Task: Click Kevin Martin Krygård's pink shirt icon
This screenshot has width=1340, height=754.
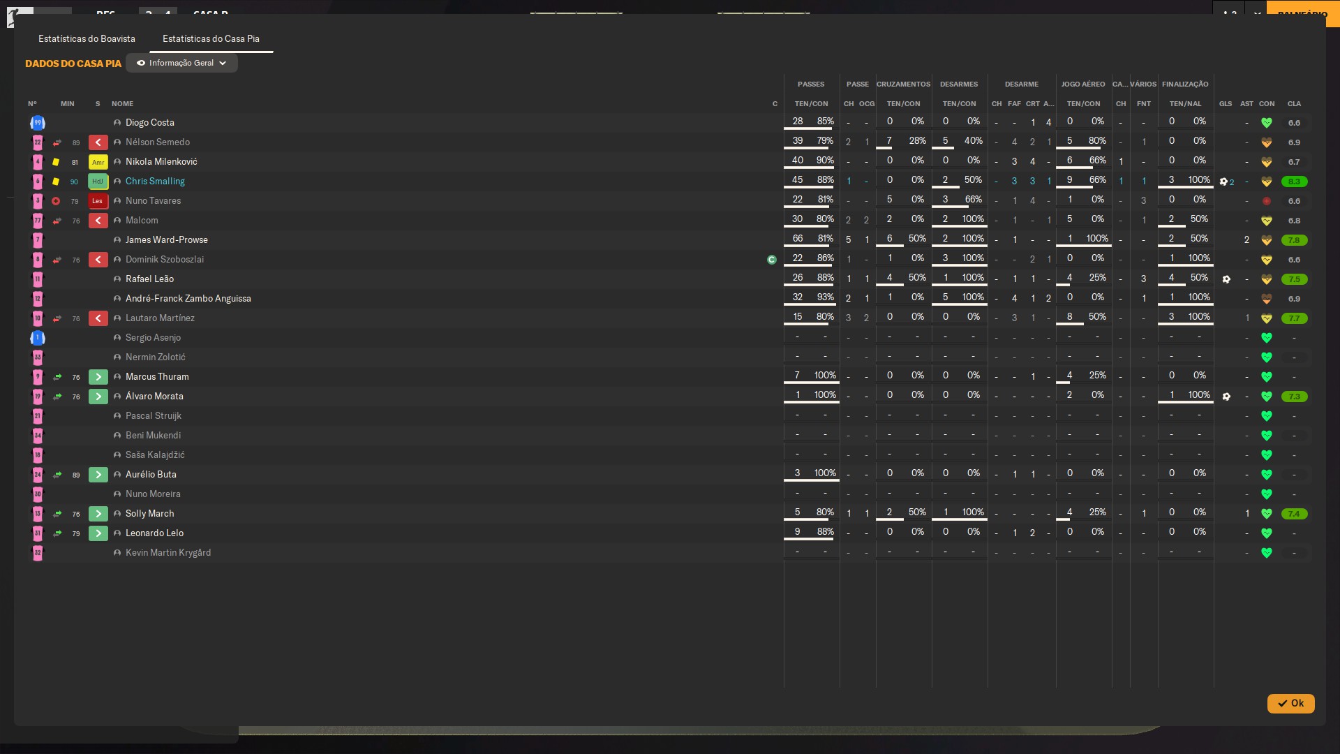Action: click(38, 553)
